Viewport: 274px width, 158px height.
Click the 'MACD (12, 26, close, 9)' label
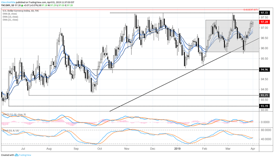(14, 114)
